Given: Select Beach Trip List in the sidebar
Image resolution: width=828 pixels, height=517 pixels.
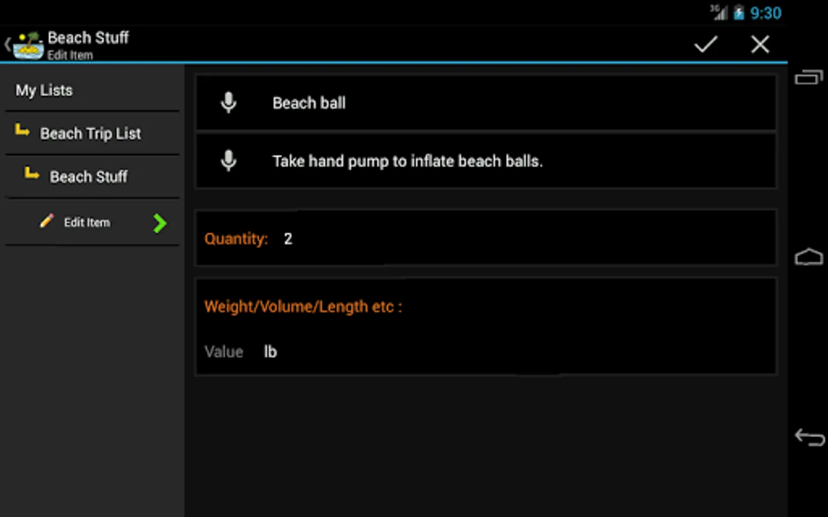Looking at the screenshot, I should [x=90, y=133].
